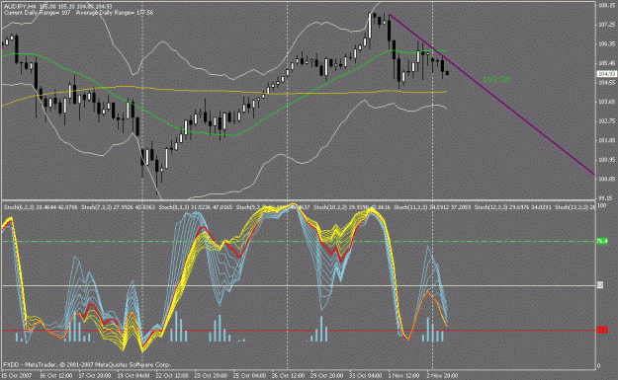This screenshot has height=380, width=618.
Task: Click the red lower stochastic level tag
Action: coord(602,330)
